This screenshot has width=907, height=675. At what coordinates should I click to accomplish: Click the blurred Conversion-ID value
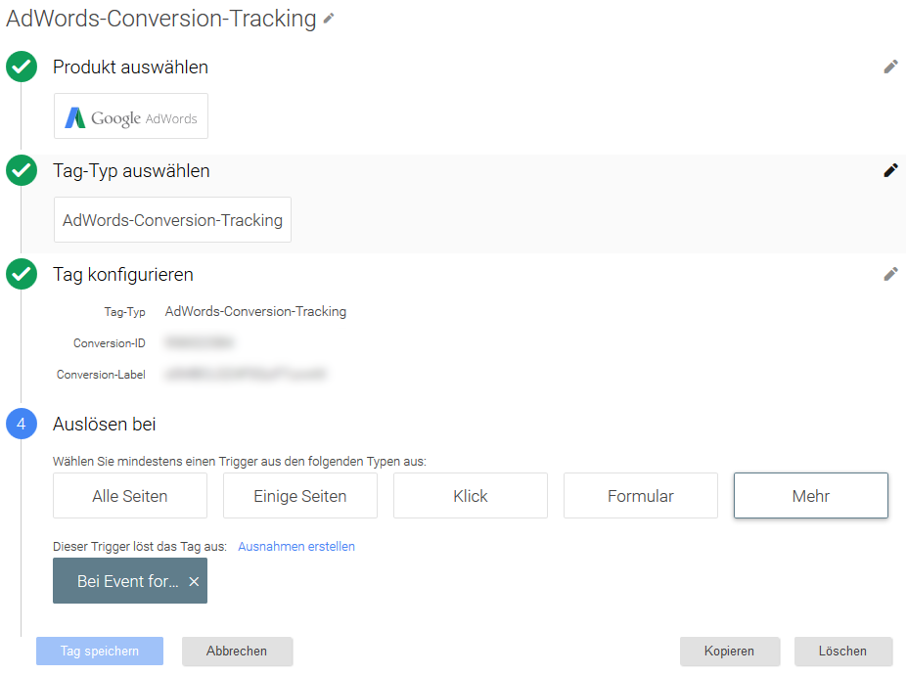(199, 342)
